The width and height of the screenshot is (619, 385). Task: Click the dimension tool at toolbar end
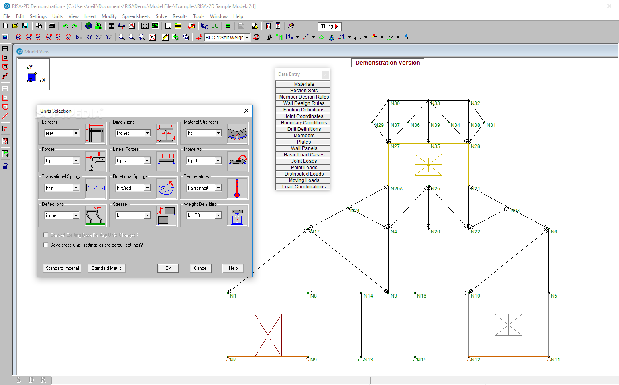[x=406, y=37]
